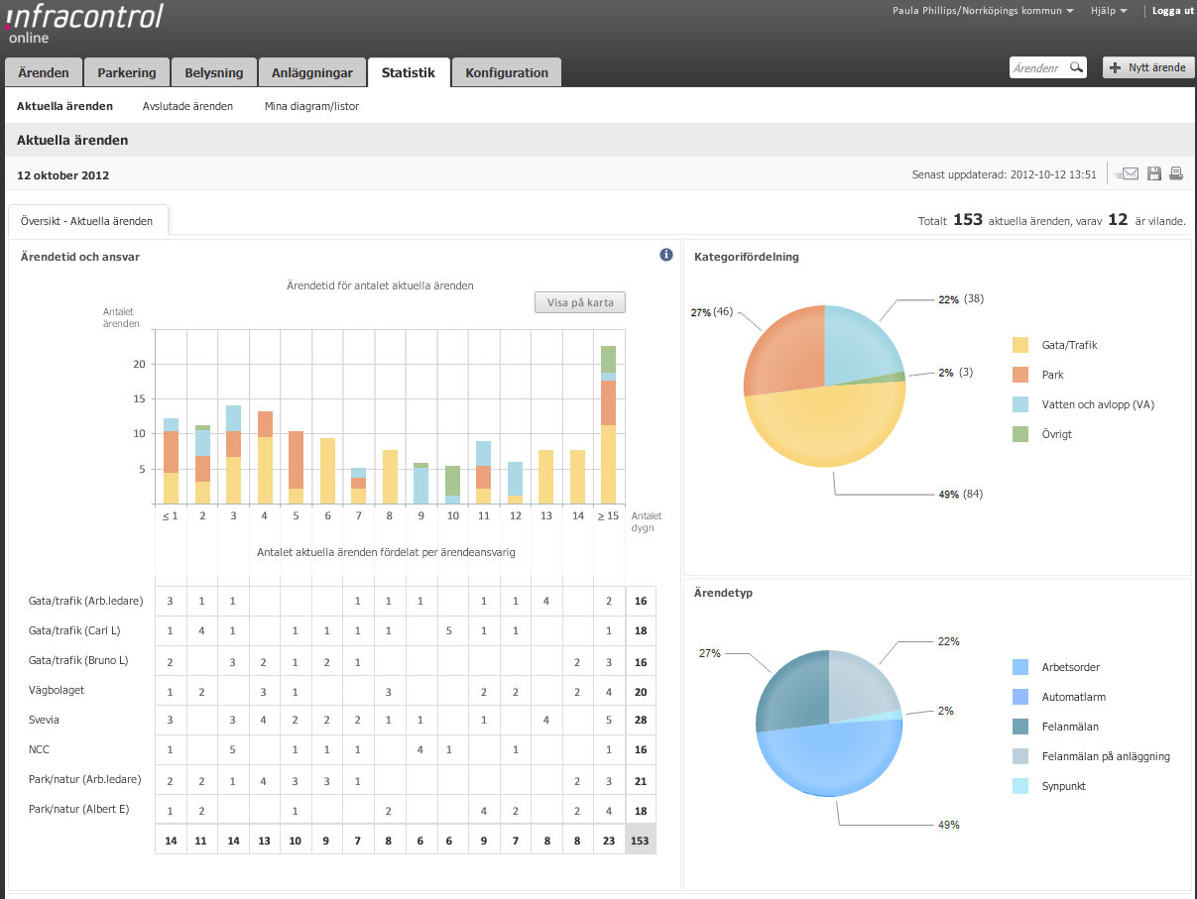Viewport: 1197px width, 899px height.
Task: Click the stacked bar for ≥ 15 days
Action: [x=609, y=424]
